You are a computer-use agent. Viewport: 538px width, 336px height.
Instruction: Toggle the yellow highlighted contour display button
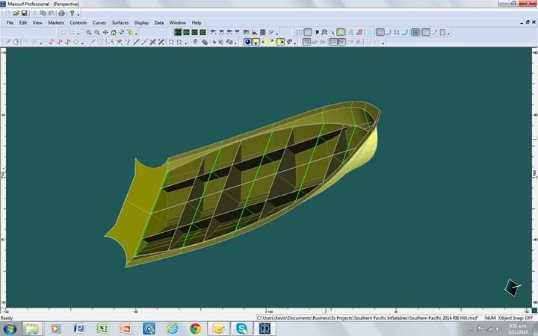341,32
